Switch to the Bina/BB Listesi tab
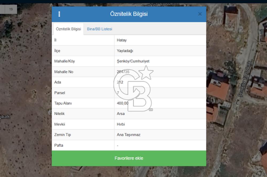Screen dimensions: 267x177 [x=99, y=29]
